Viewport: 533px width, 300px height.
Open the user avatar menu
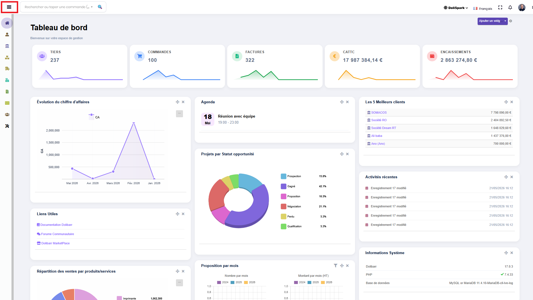click(x=522, y=8)
